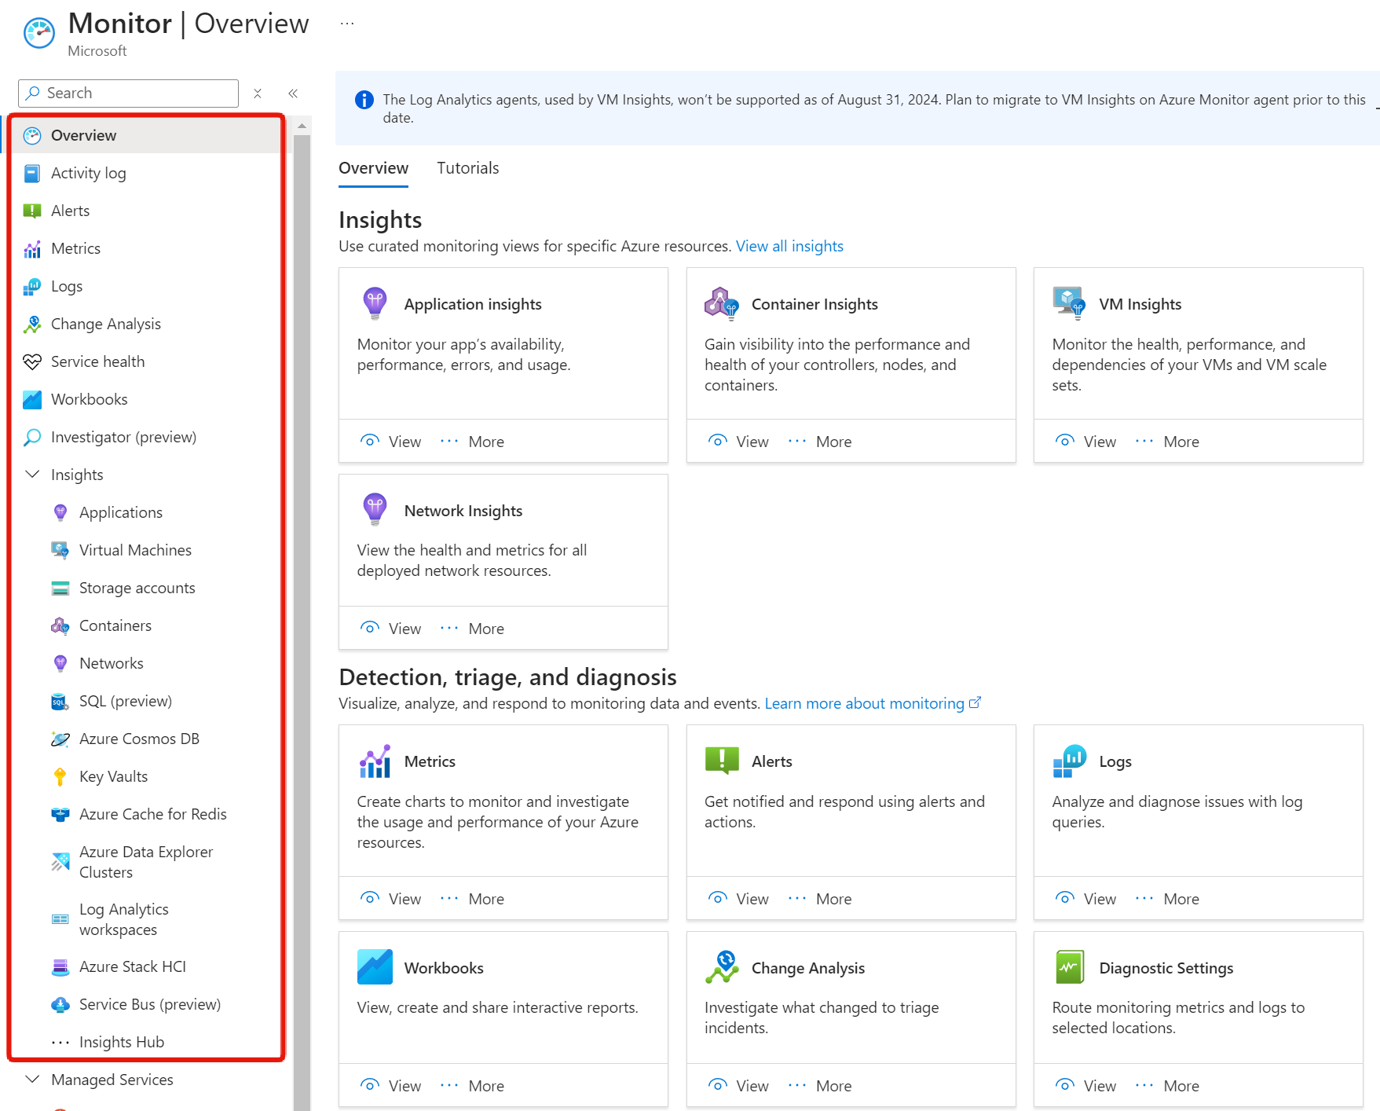The width and height of the screenshot is (1380, 1111).
Task: Click the Overview gauge icon in sidebar
Action: [32, 135]
